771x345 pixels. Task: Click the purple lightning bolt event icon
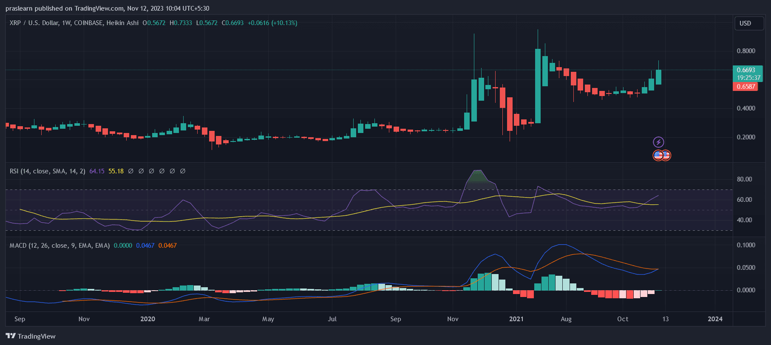point(658,142)
